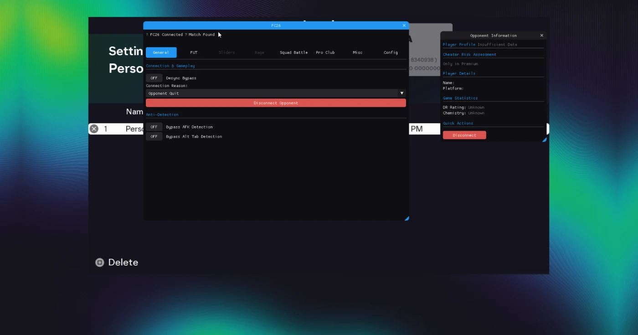Click the square Delete icon
This screenshot has width=638, height=335.
[99, 263]
